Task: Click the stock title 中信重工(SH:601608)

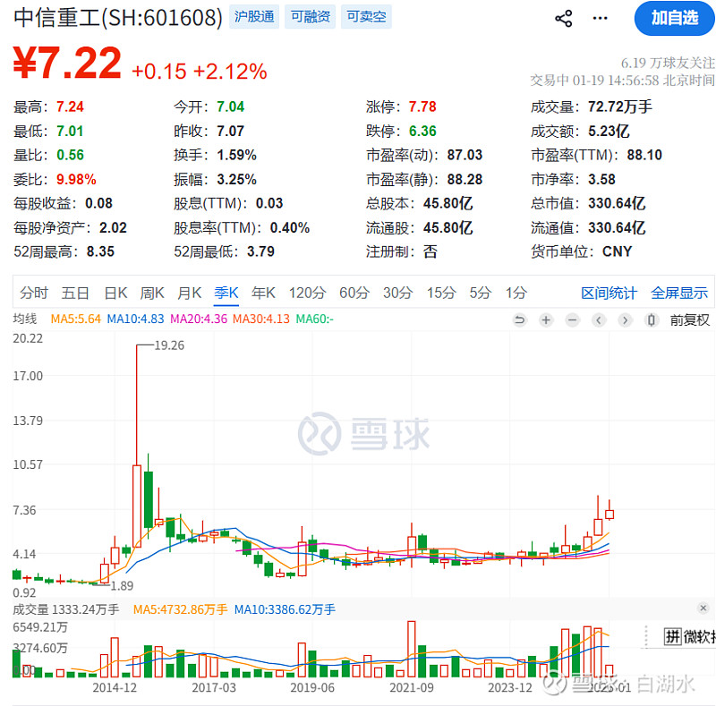Action: [x=118, y=17]
